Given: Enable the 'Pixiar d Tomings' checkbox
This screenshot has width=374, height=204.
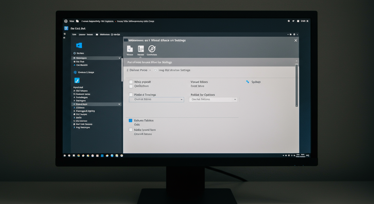Looking at the screenshot, I should (131, 95).
